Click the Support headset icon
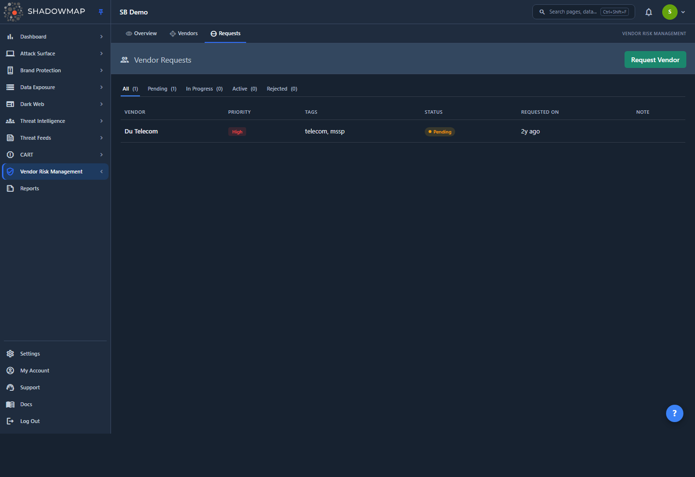The image size is (695, 477). (10, 387)
